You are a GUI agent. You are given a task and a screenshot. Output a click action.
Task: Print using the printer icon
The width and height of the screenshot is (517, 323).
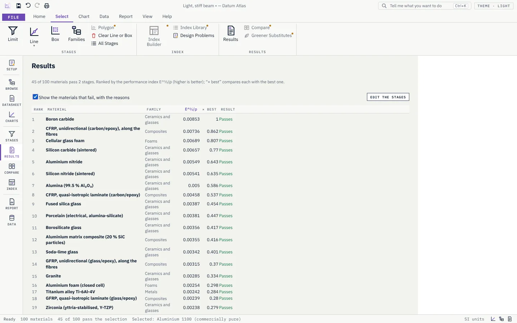tap(47, 6)
